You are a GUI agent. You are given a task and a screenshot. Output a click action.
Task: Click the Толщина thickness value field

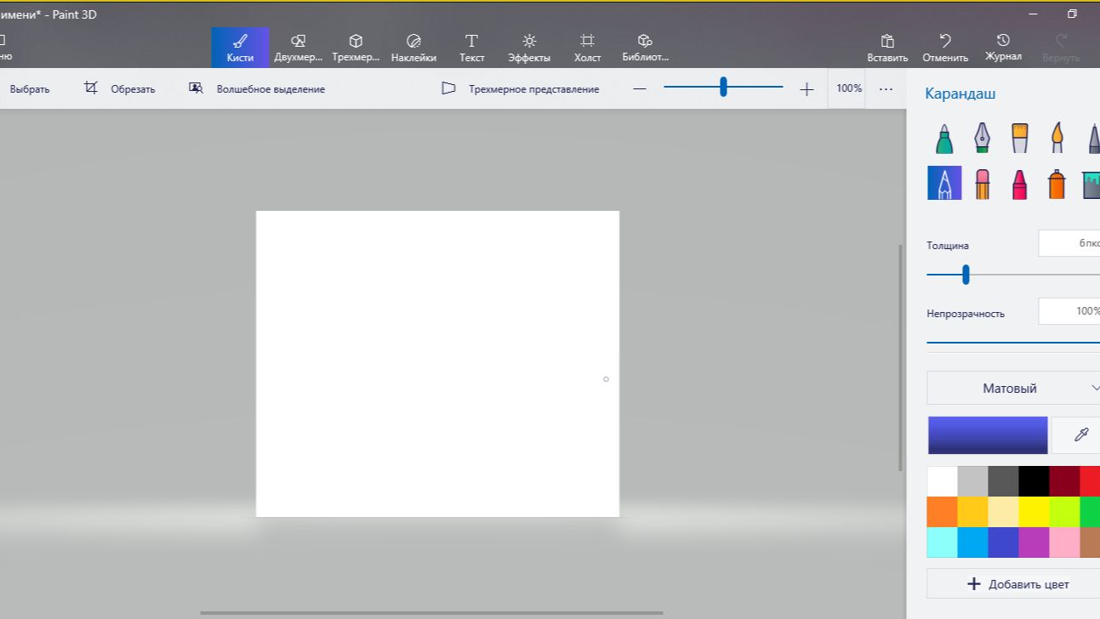click(x=1069, y=243)
